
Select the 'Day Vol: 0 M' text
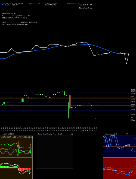click(85, 8)
